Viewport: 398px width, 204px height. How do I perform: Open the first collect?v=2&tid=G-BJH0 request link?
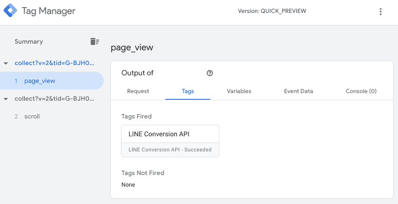coord(54,63)
